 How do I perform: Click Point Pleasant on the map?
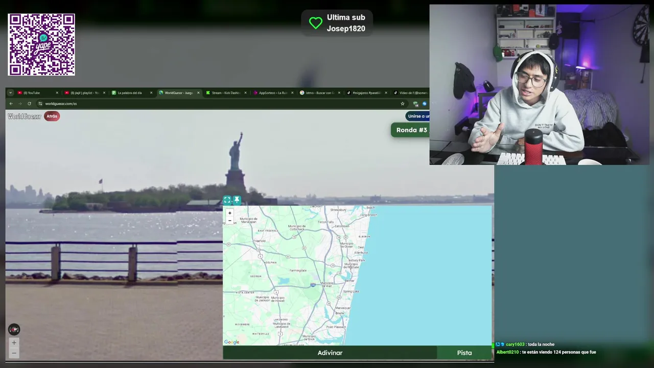point(336,327)
